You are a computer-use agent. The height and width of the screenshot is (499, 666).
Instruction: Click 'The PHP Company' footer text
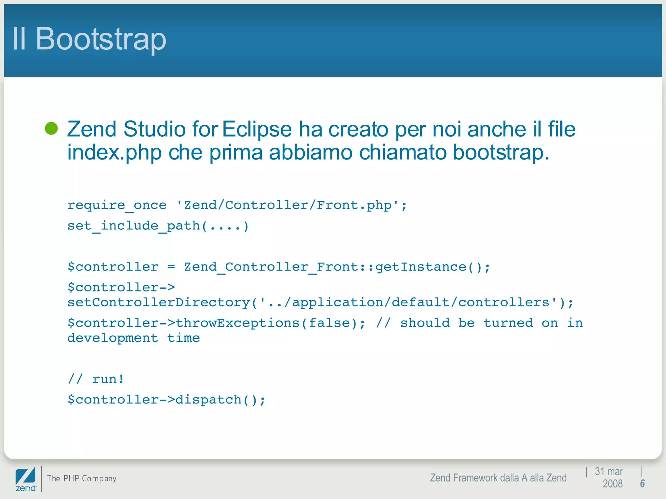[x=82, y=478]
